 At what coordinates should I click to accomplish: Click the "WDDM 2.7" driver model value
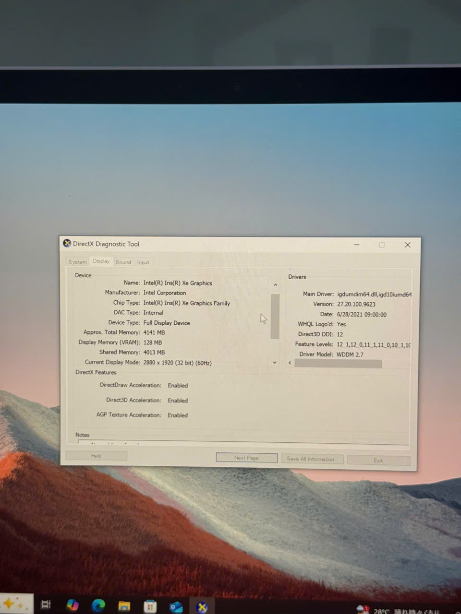pyautogui.click(x=350, y=354)
